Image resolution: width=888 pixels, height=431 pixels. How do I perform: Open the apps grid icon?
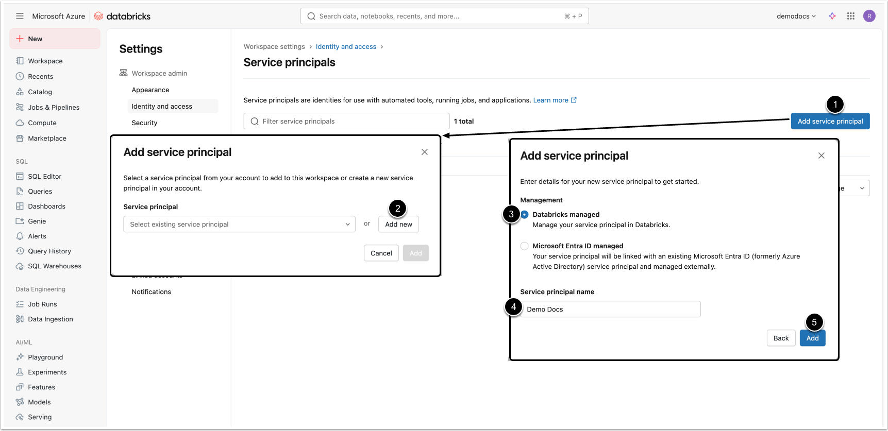(850, 16)
